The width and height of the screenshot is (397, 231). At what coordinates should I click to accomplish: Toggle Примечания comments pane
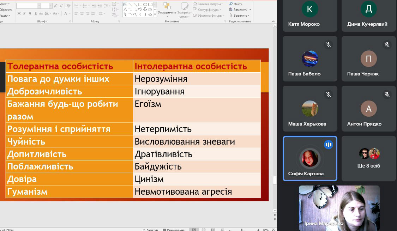tap(174, 230)
